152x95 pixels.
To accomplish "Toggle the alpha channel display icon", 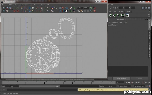I will point(66,11).
